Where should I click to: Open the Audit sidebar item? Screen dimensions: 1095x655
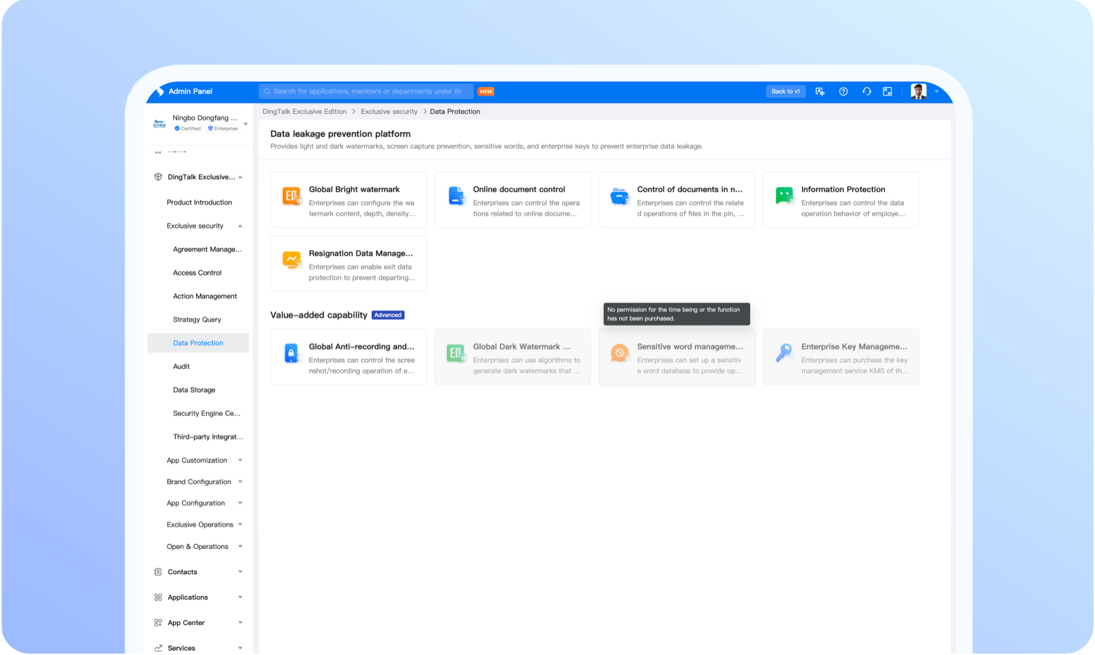[181, 366]
